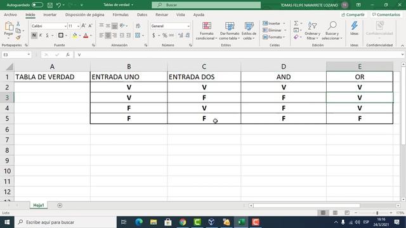Expand the Name Box dropdown arrow
Image resolution: width=406 pixels, height=228 pixels.
click(29, 54)
